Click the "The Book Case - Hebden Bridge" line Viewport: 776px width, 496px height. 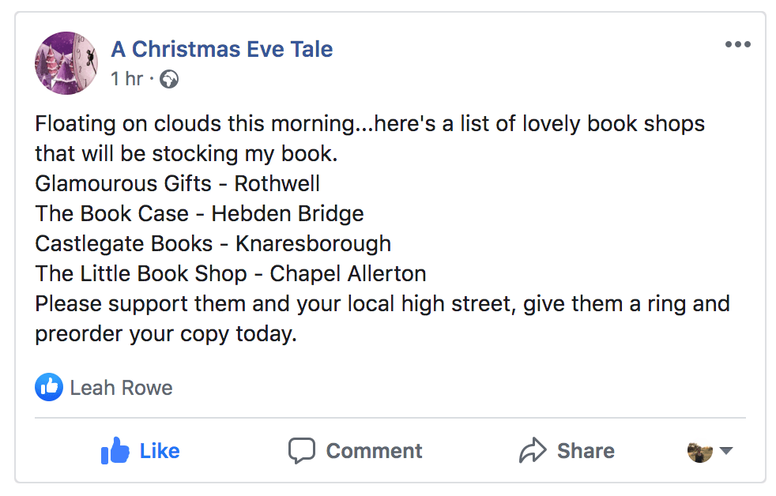tap(199, 214)
